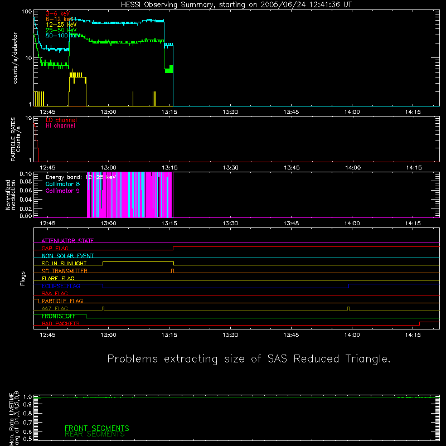Viewport: 446px width, 446px height.
Task: Select the 'FRONT SEGMENTS' legend label
Action: point(97,428)
